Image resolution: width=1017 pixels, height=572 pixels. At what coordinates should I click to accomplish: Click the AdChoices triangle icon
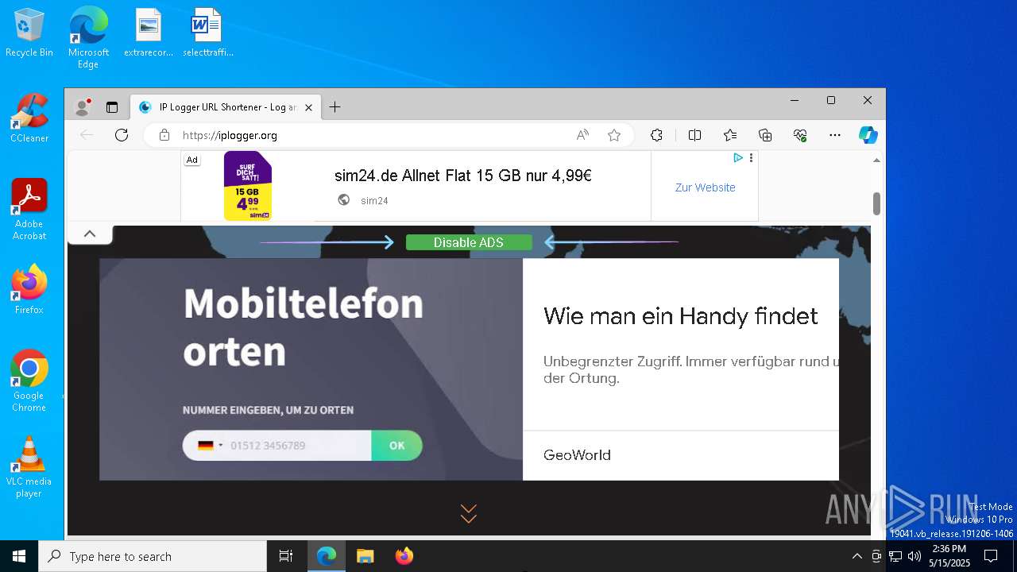coord(738,158)
